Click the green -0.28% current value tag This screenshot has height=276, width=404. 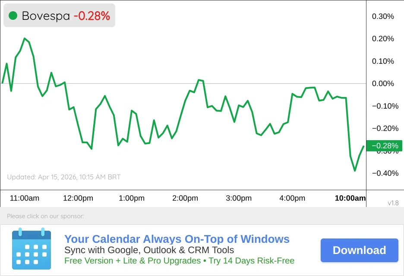(384, 146)
